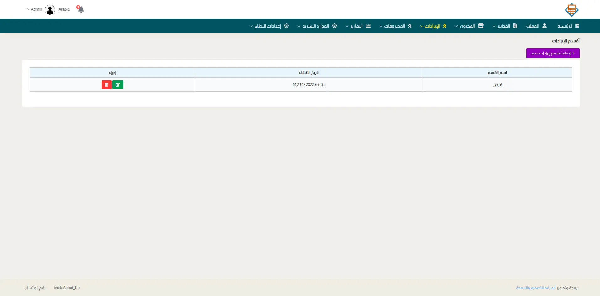600x296 pixels.
Task: Click the app logo at top right
Action: [571, 10]
